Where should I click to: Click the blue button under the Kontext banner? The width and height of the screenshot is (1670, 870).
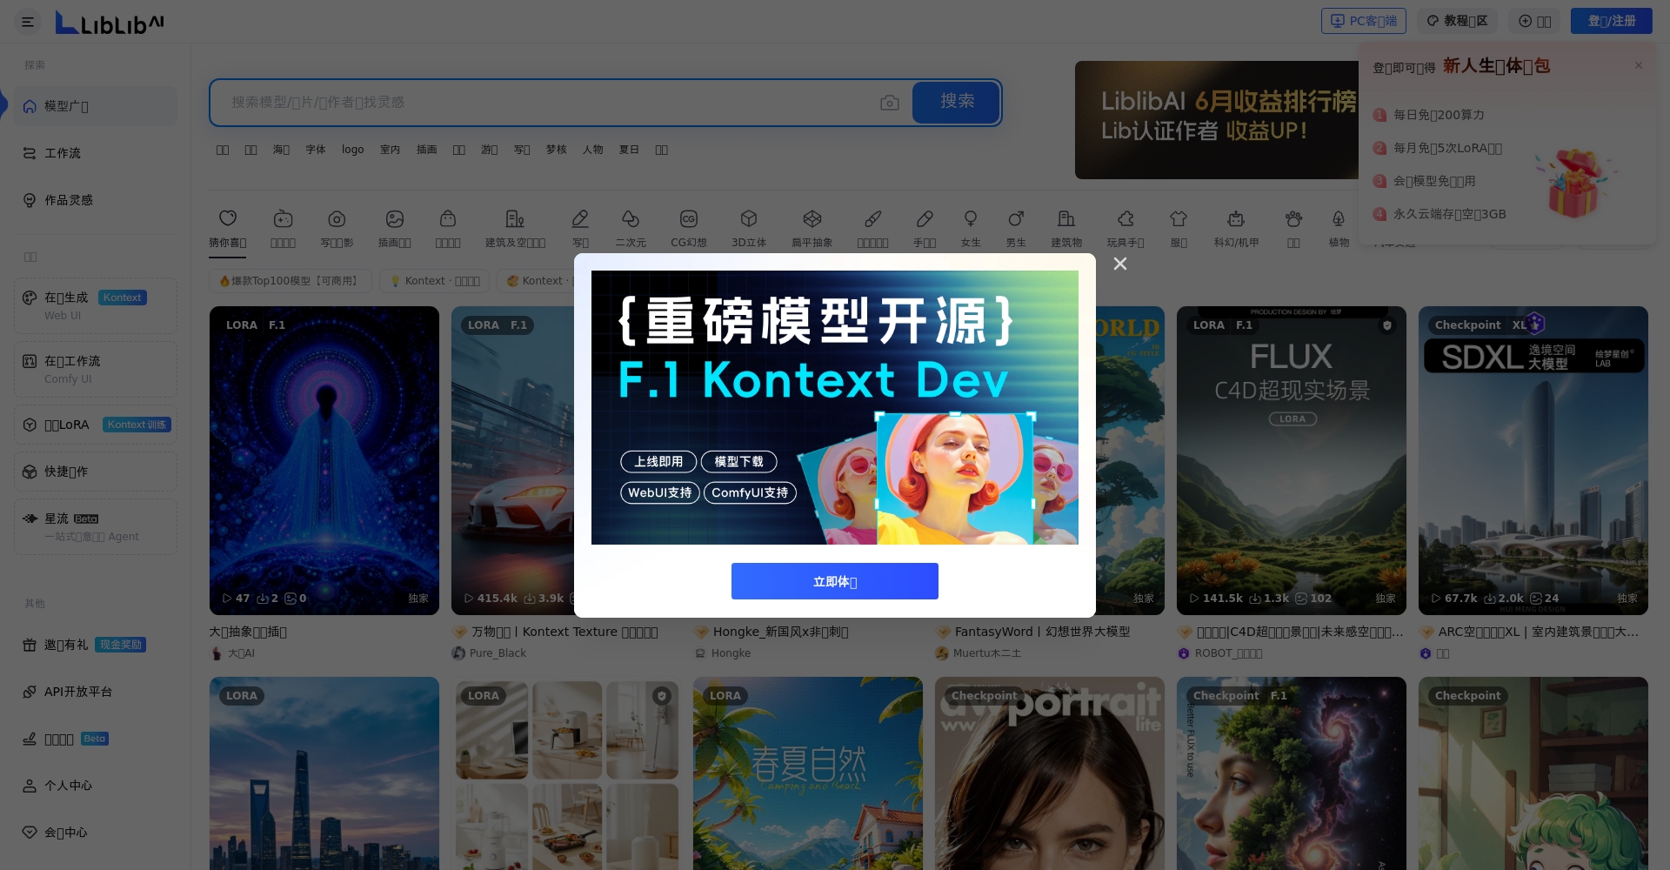pos(835,581)
